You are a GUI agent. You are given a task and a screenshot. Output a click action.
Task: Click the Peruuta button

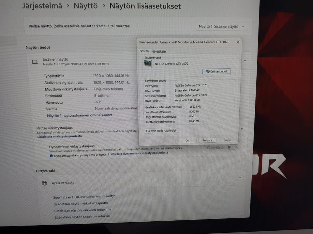(x=207, y=140)
